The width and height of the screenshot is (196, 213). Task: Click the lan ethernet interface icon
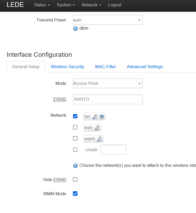click(95, 116)
